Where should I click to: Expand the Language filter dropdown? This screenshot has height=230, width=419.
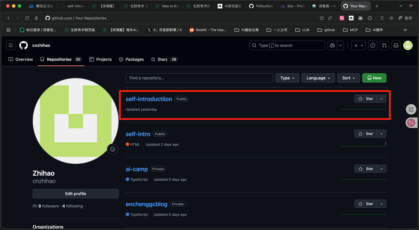click(318, 78)
